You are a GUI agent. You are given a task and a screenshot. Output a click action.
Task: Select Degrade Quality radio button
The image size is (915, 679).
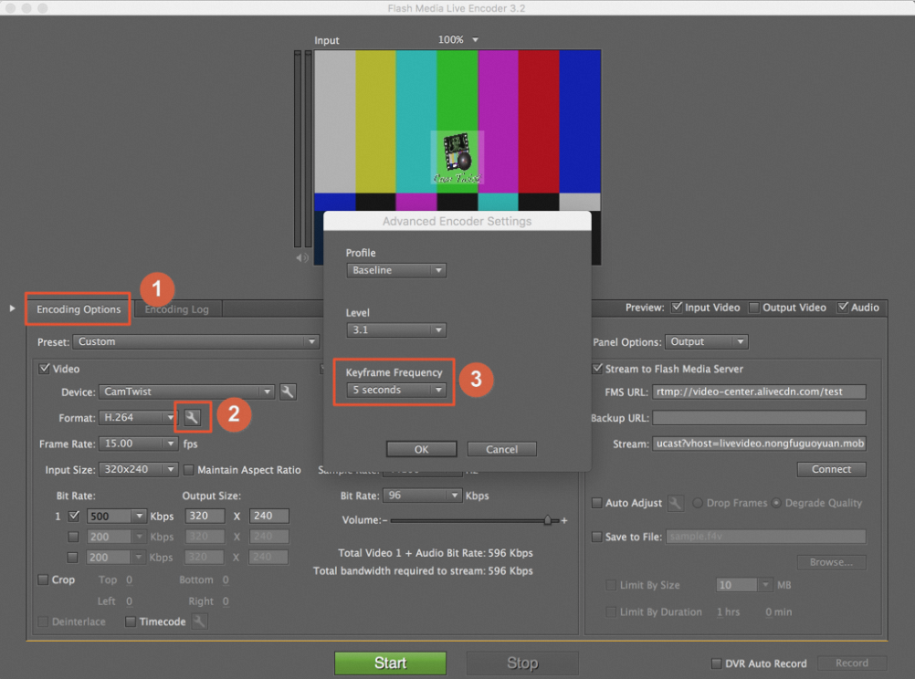(x=776, y=503)
